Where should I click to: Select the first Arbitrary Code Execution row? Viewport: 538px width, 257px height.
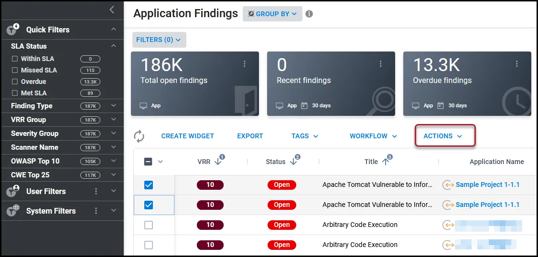pyautogui.click(x=148, y=225)
